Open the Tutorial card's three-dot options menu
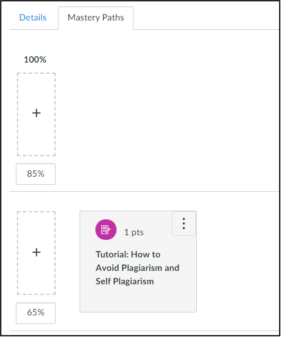The image size is (281, 337). pyautogui.click(x=184, y=223)
